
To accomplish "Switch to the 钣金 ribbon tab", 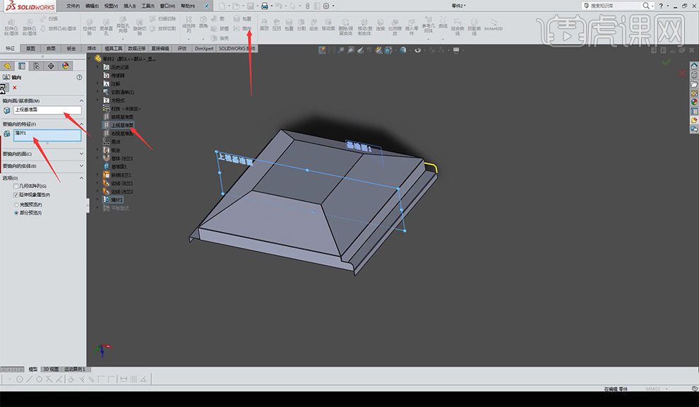I will [71, 49].
